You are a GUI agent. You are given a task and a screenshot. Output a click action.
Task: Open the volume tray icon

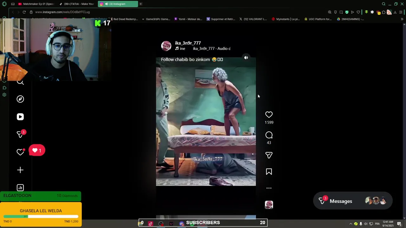pos(366,224)
